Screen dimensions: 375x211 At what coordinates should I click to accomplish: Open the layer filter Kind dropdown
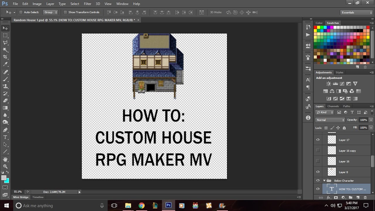point(325,112)
